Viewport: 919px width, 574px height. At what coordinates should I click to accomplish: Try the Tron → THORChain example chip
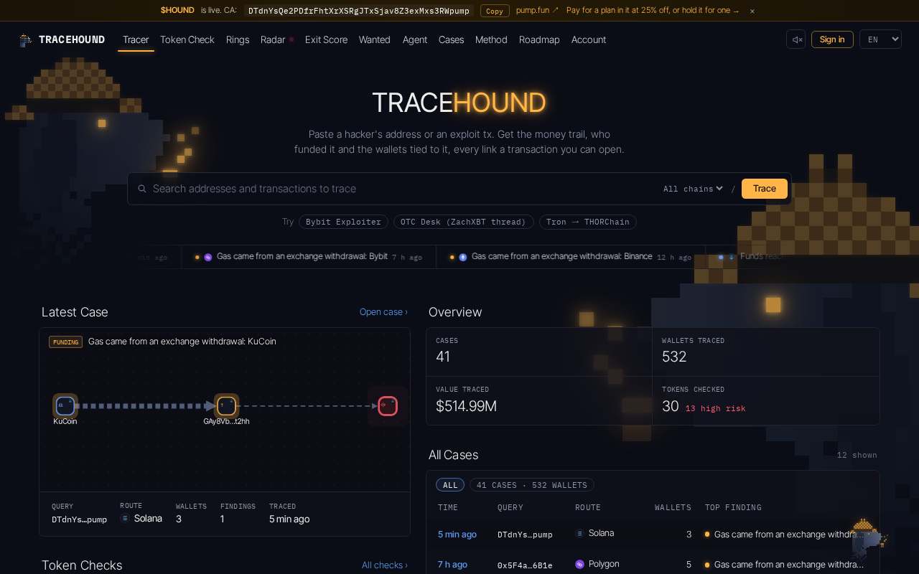coord(588,222)
